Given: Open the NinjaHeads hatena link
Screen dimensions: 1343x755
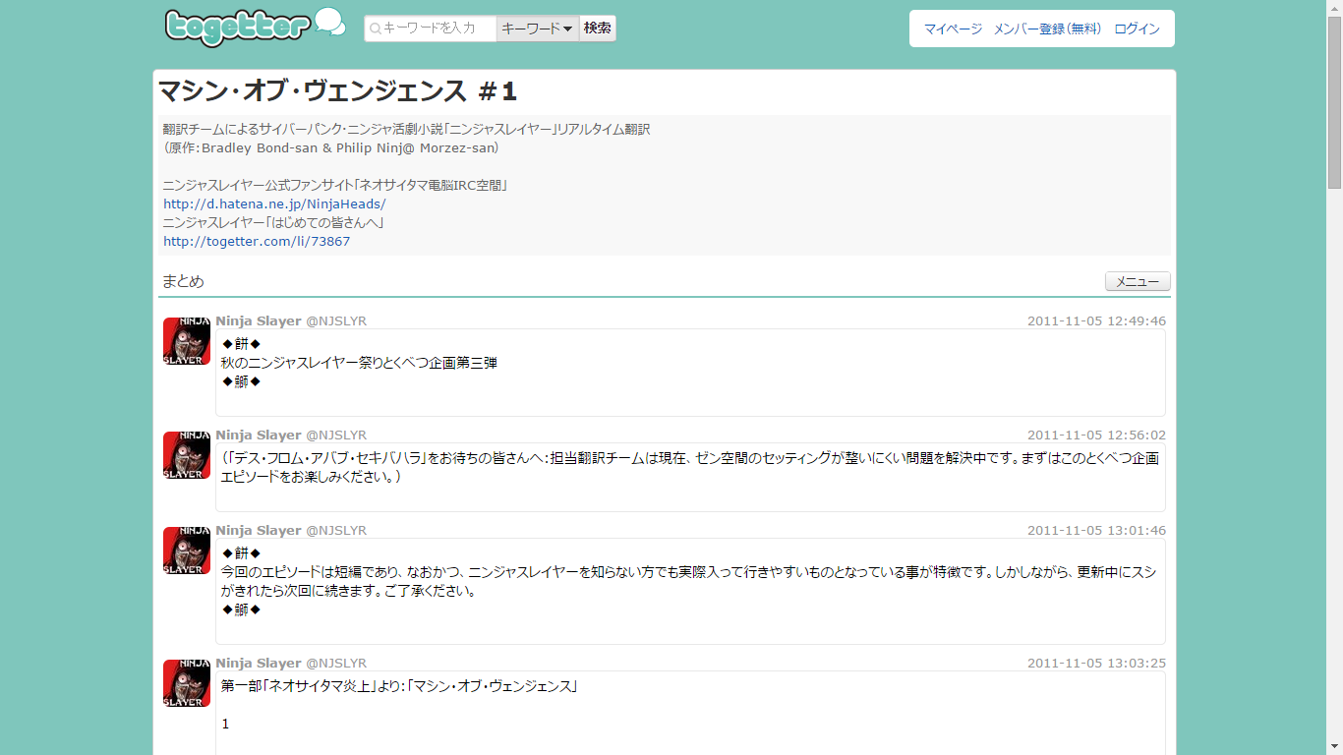Looking at the screenshot, I should pos(273,203).
